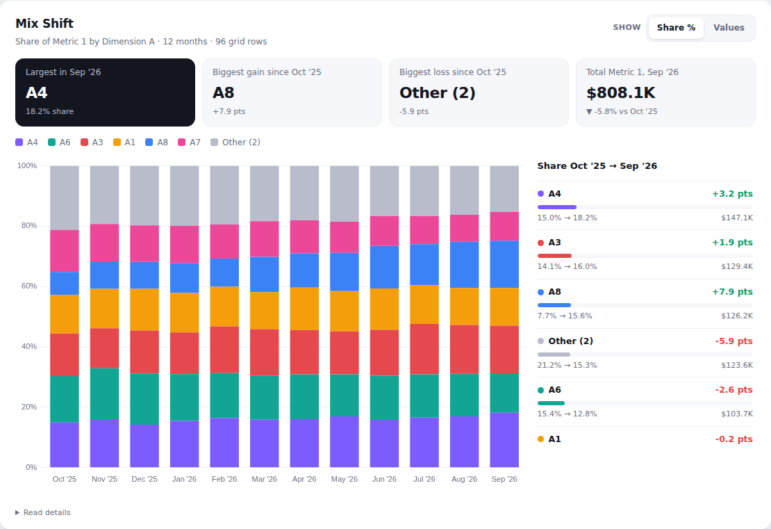Click the -5.9 pts value for Other (2)
The width and height of the screenshot is (771, 529).
click(x=733, y=341)
